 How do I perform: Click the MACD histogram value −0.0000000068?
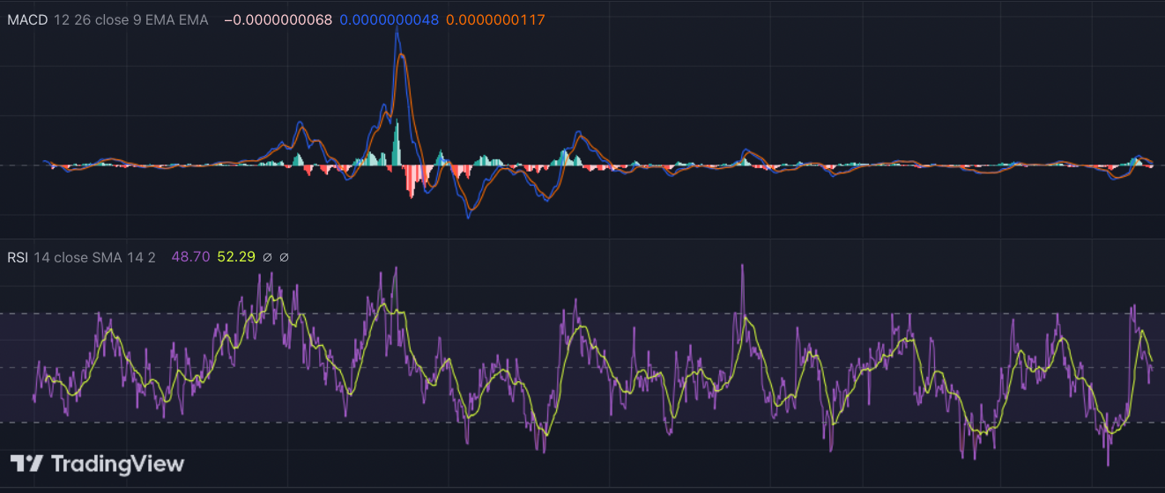(x=278, y=19)
